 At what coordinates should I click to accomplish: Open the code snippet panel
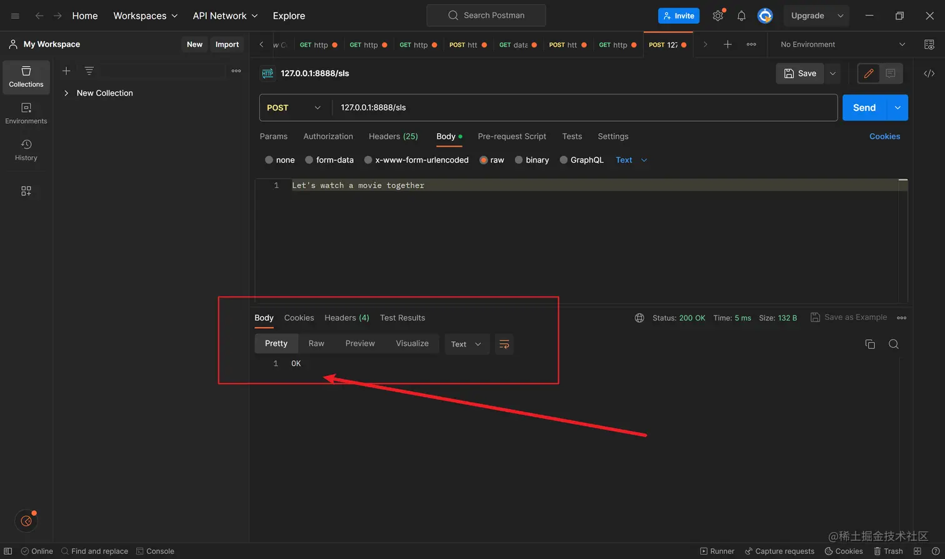[x=929, y=73]
